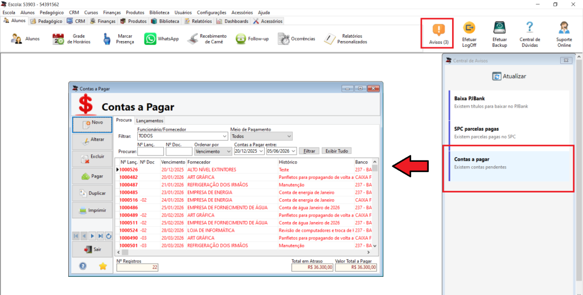This screenshot has height=295, width=583.
Task: Click the Novo button
Action: [x=92, y=125]
